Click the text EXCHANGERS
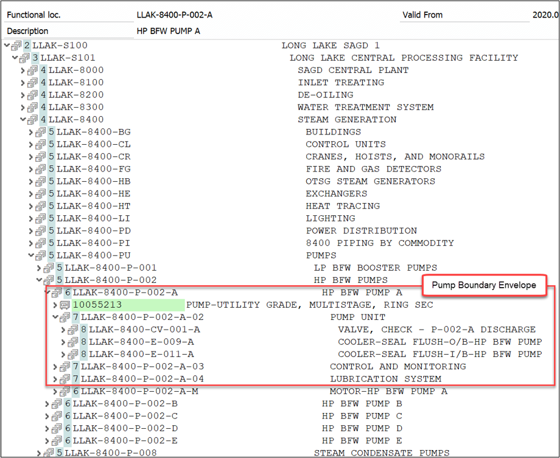Image resolution: width=560 pixels, height=458 pixels. (337, 194)
